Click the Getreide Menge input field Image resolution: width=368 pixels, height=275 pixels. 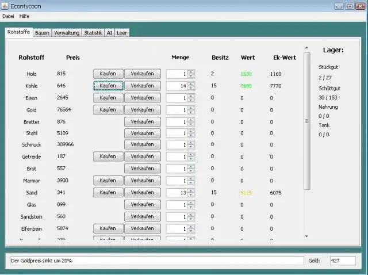point(177,156)
